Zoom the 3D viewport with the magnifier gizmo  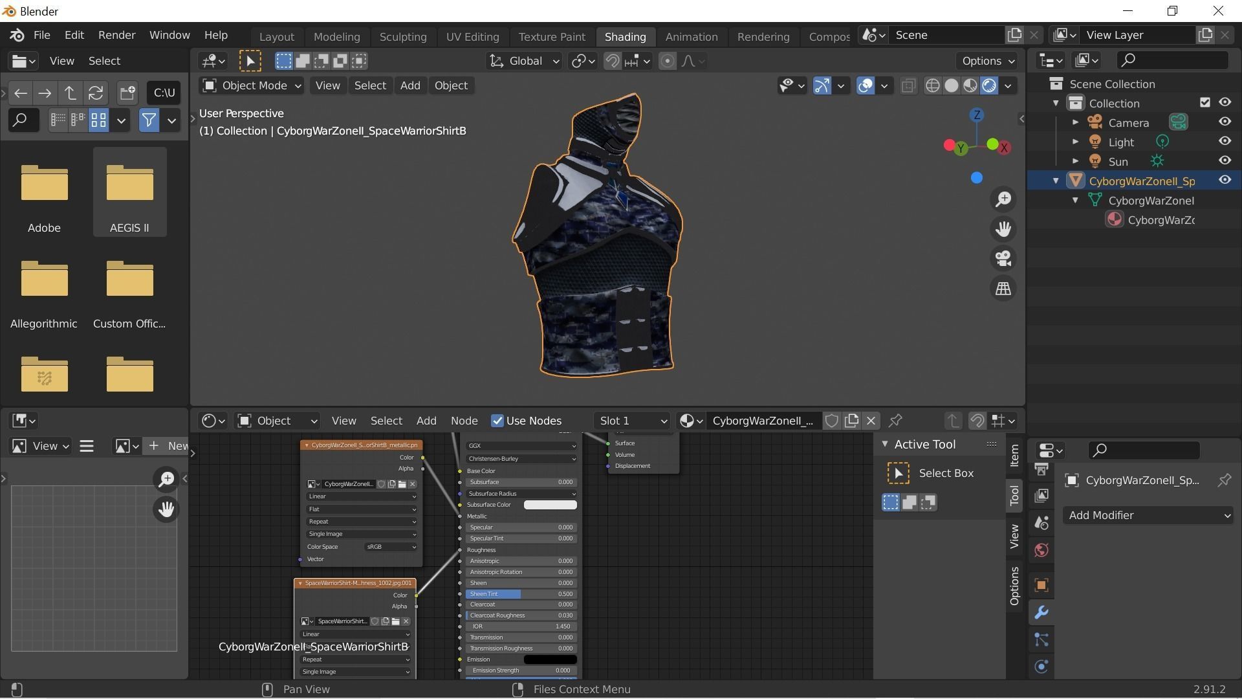point(1003,199)
